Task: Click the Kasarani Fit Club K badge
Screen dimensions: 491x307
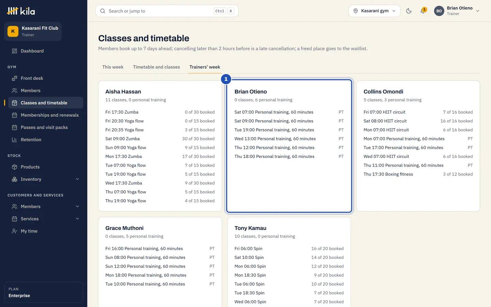Action: (x=13, y=31)
